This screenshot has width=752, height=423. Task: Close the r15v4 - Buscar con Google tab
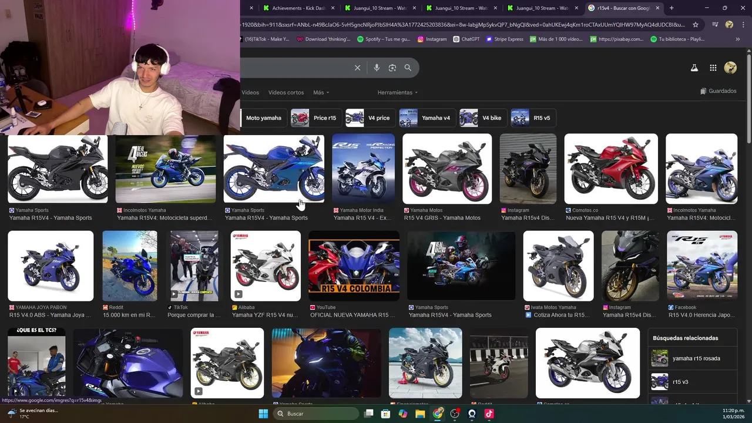pos(657,8)
